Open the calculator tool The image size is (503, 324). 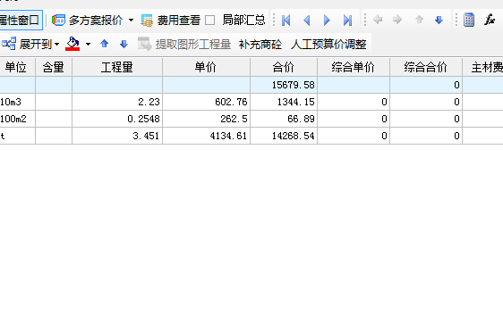coord(469,20)
